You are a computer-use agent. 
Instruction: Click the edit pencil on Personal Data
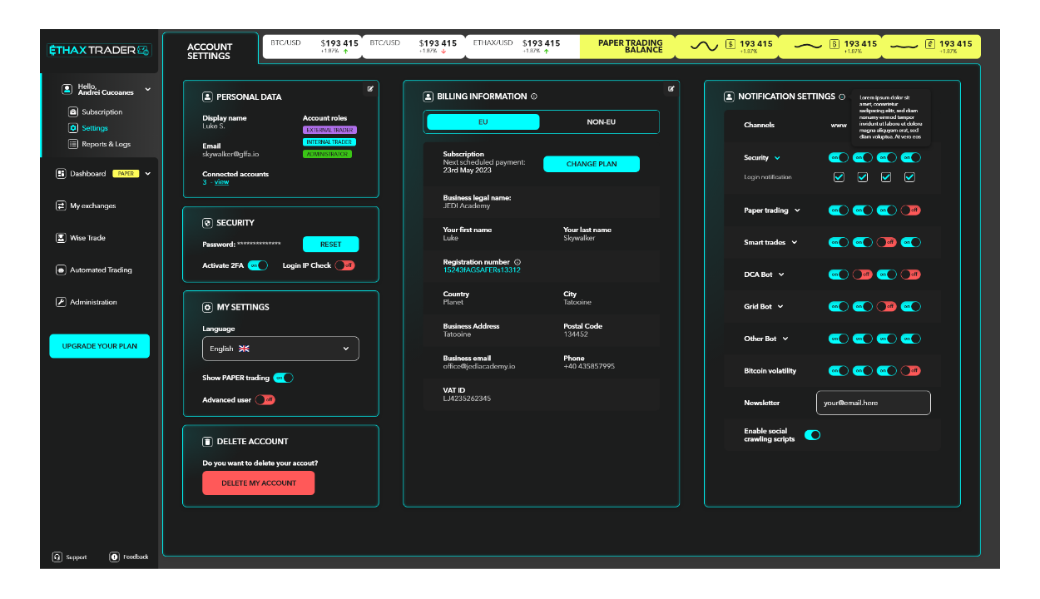tap(370, 87)
